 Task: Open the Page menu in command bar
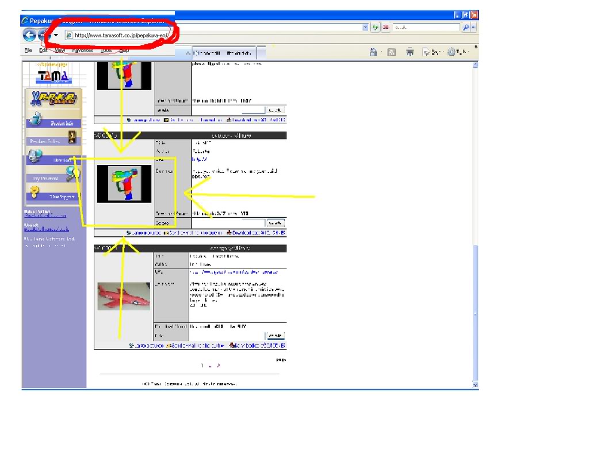coord(431,52)
